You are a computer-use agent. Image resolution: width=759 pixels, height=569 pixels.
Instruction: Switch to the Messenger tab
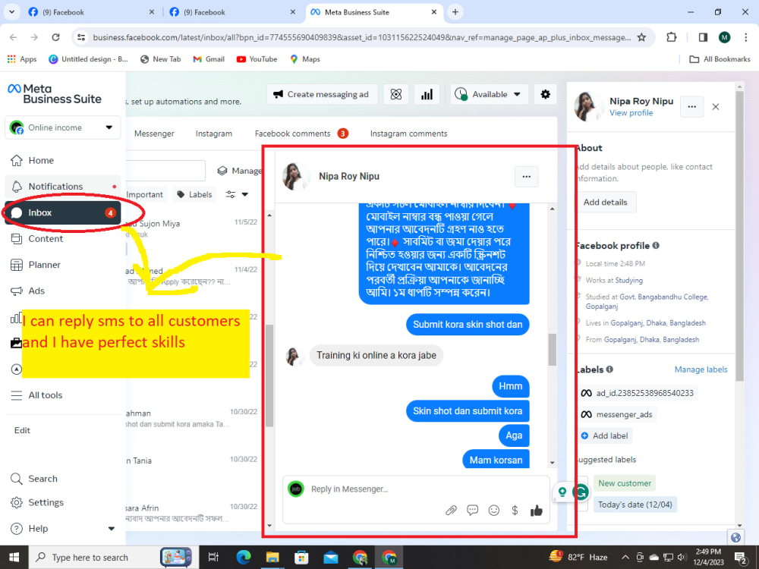[x=154, y=134]
